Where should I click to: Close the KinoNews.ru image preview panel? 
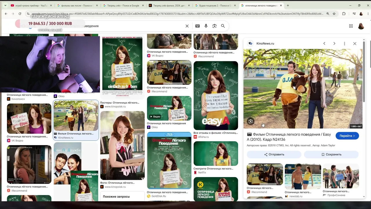point(355,44)
